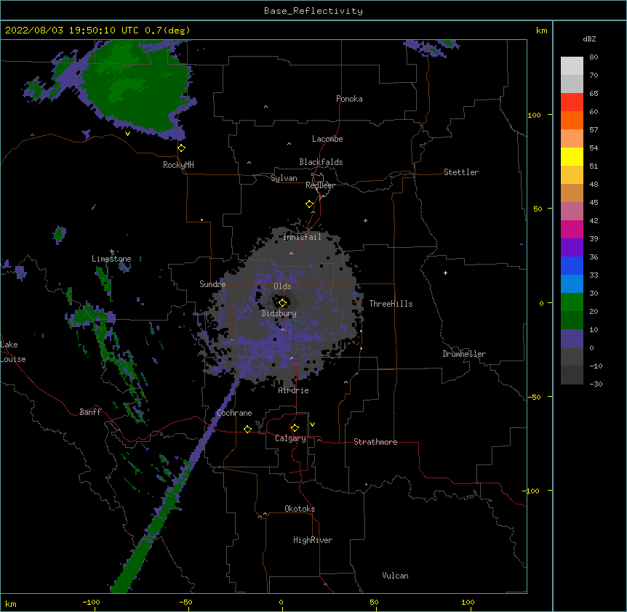The height and width of the screenshot is (612, 627).
Task: Click the Base_Reflectivity title text
Action: 313,11
